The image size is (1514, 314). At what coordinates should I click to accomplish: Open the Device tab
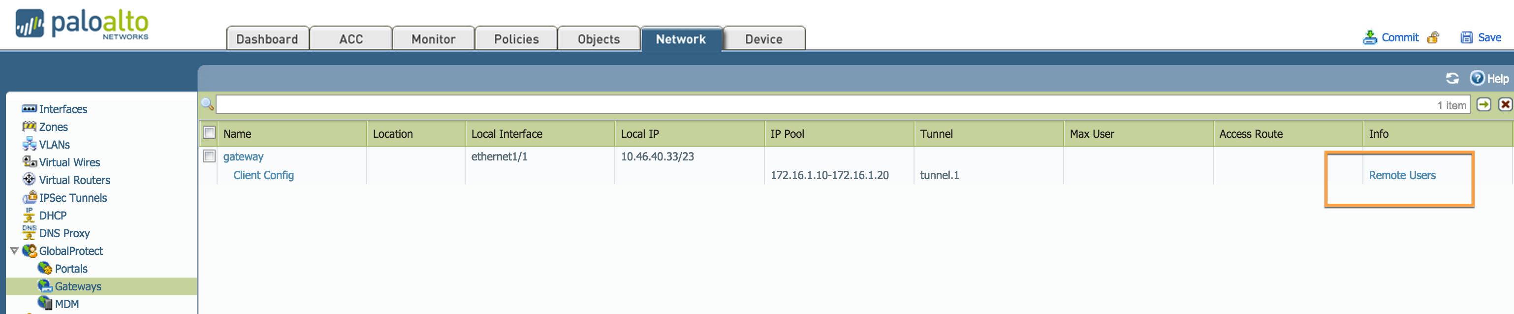(x=763, y=39)
